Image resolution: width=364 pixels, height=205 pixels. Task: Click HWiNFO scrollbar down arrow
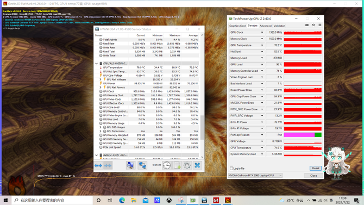pyautogui.click(x=202, y=157)
